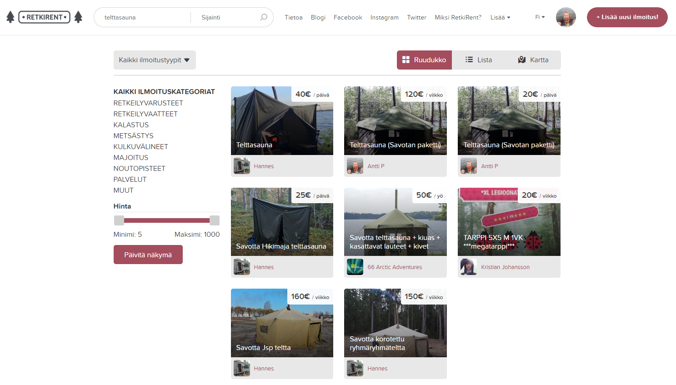The height and width of the screenshot is (385, 676).
Task: Open the Fi language selector
Action: coord(540,17)
